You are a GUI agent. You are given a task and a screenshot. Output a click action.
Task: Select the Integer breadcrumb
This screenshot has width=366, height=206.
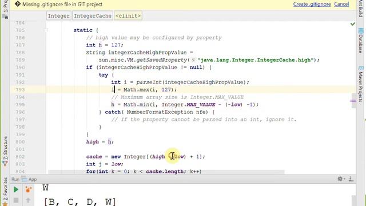tap(58, 16)
